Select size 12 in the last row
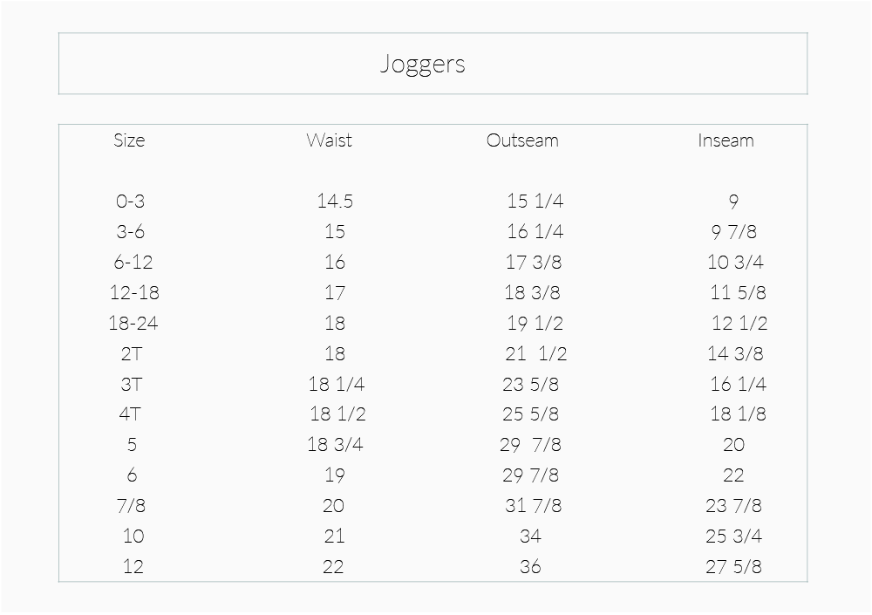 [x=133, y=567]
